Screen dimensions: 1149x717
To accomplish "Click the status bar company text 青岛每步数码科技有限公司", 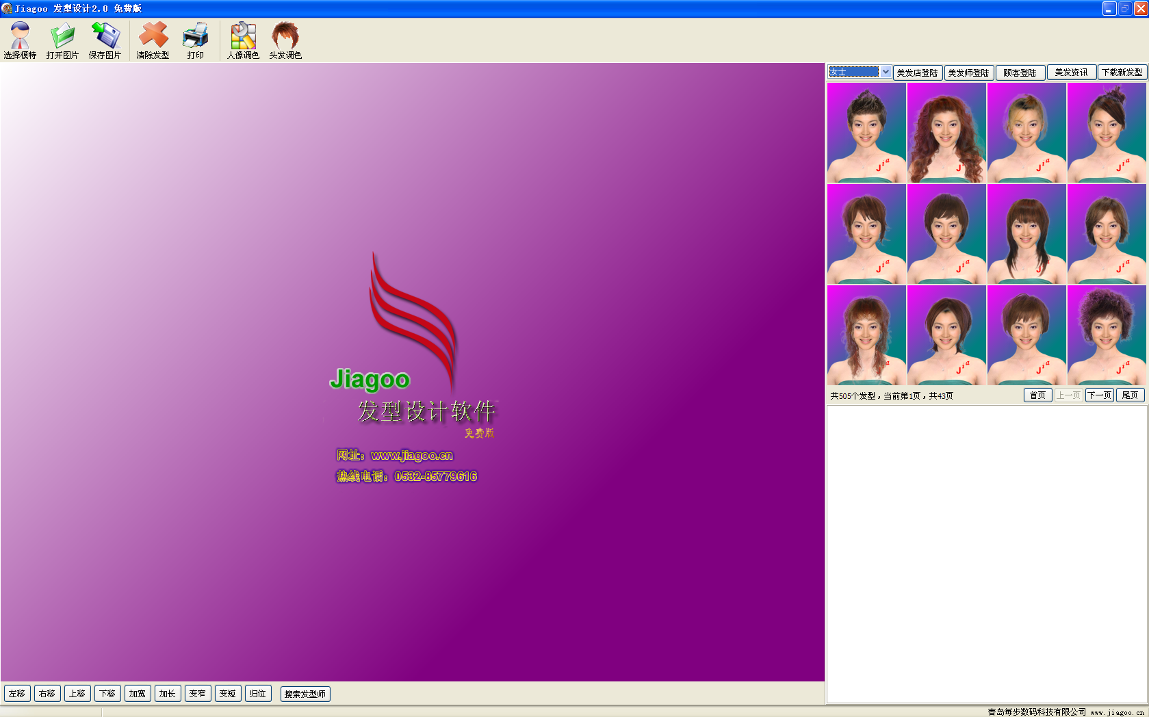I will [1037, 712].
